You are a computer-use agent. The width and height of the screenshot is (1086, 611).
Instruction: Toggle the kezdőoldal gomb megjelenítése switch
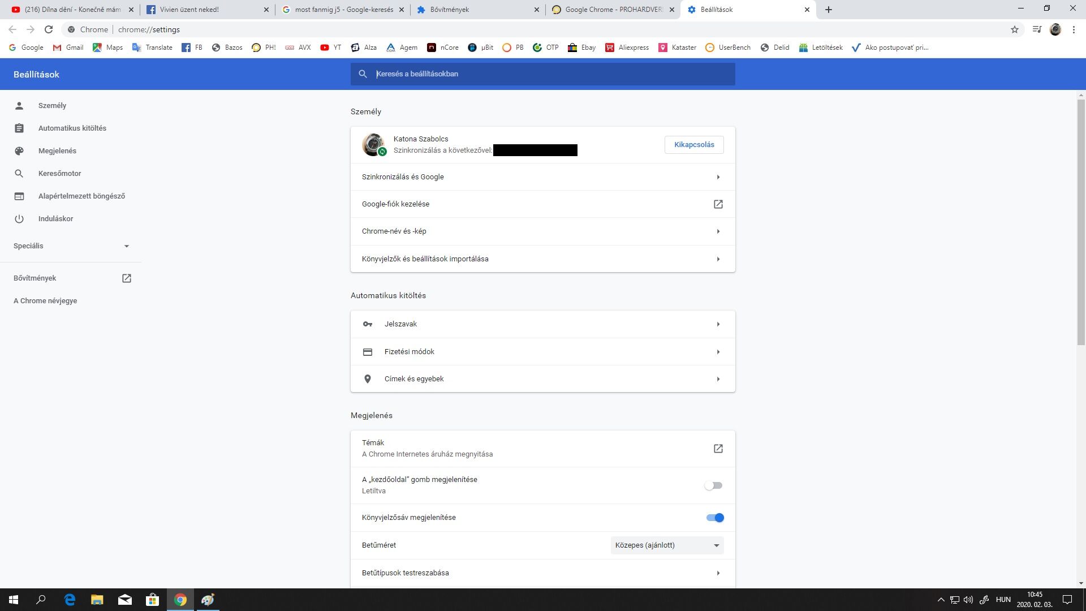pyautogui.click(x=713, y=485)
